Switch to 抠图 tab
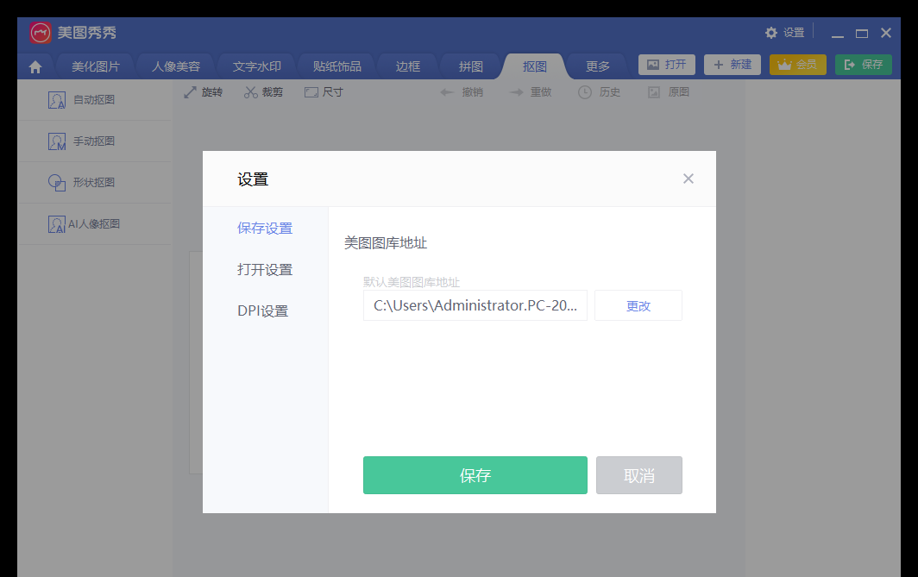The image size is (918, 577). pyautogui.click(x=535, y=66)
